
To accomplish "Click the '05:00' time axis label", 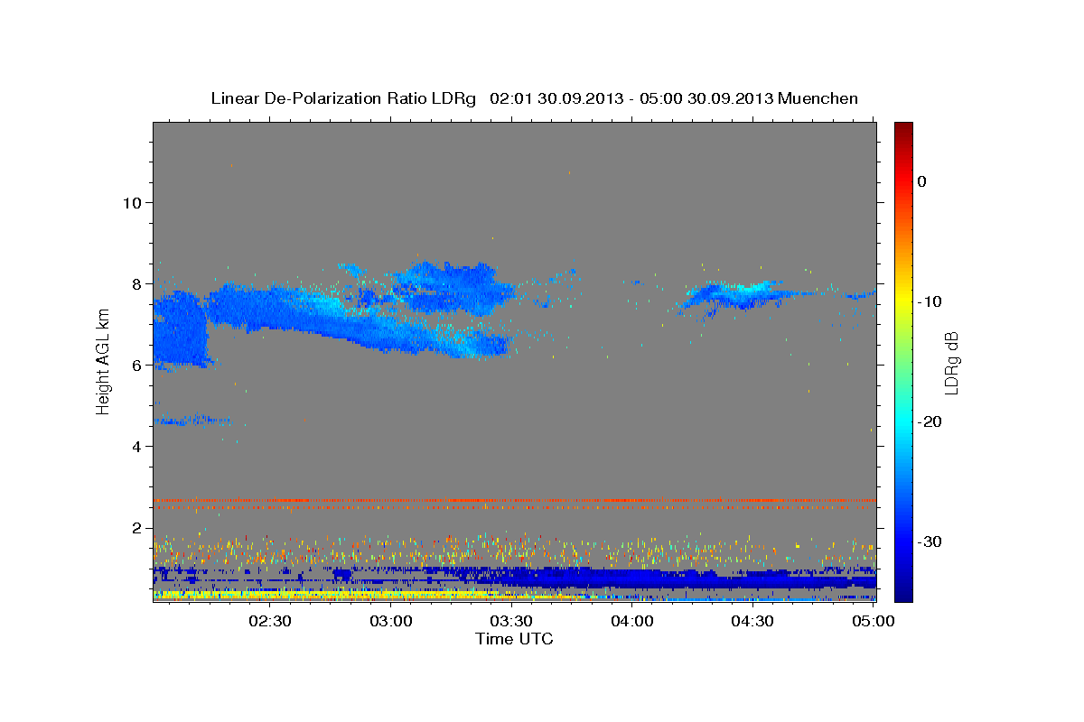I will tap(874, 621).
